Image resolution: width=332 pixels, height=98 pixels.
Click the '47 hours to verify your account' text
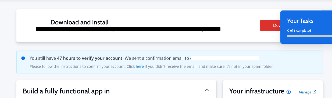pyautogui.click(x=90, y=58)
